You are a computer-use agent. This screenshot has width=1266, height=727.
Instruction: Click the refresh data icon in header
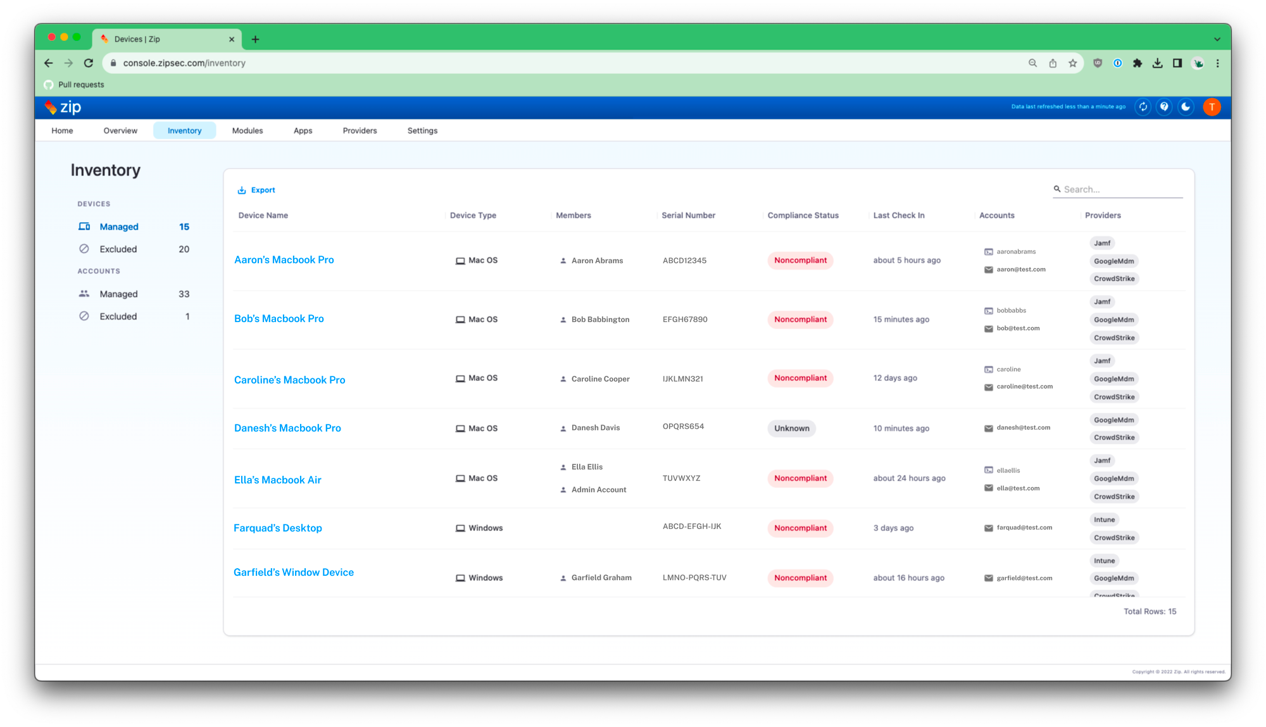pyautogui.click(x=1143, y=107)
